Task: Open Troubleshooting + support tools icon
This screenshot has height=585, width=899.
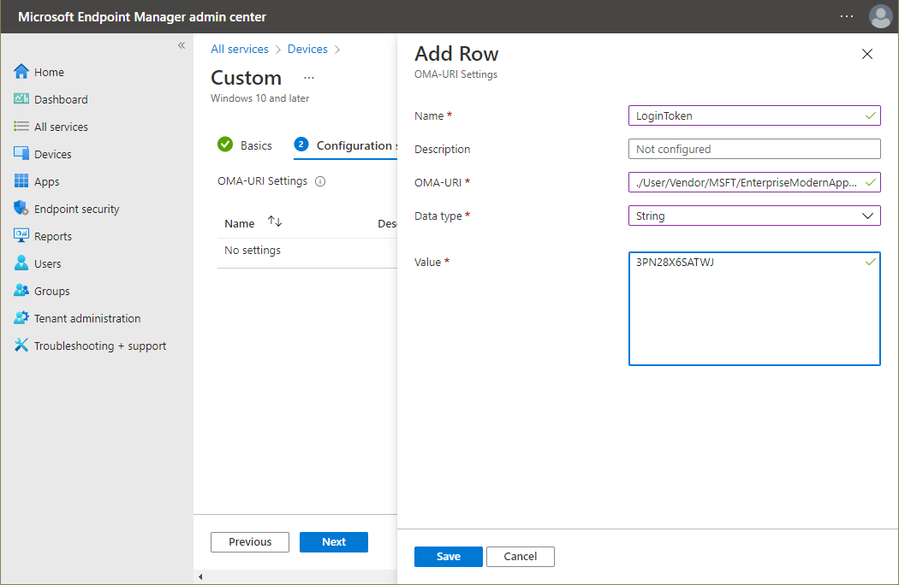Action: coord(21,345)
